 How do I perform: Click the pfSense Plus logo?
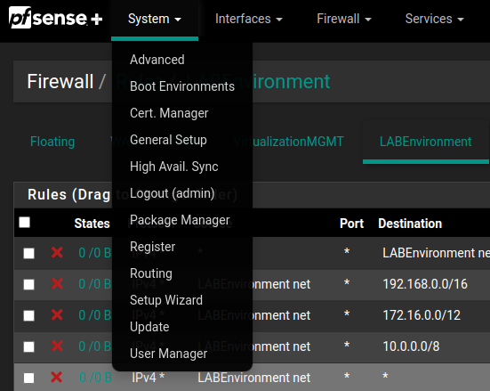56,18
